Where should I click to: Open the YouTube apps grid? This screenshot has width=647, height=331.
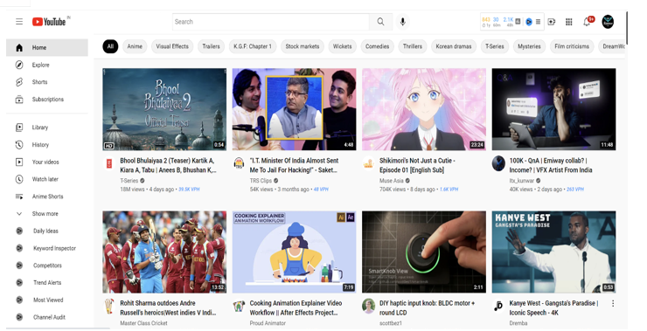point(568,22)
